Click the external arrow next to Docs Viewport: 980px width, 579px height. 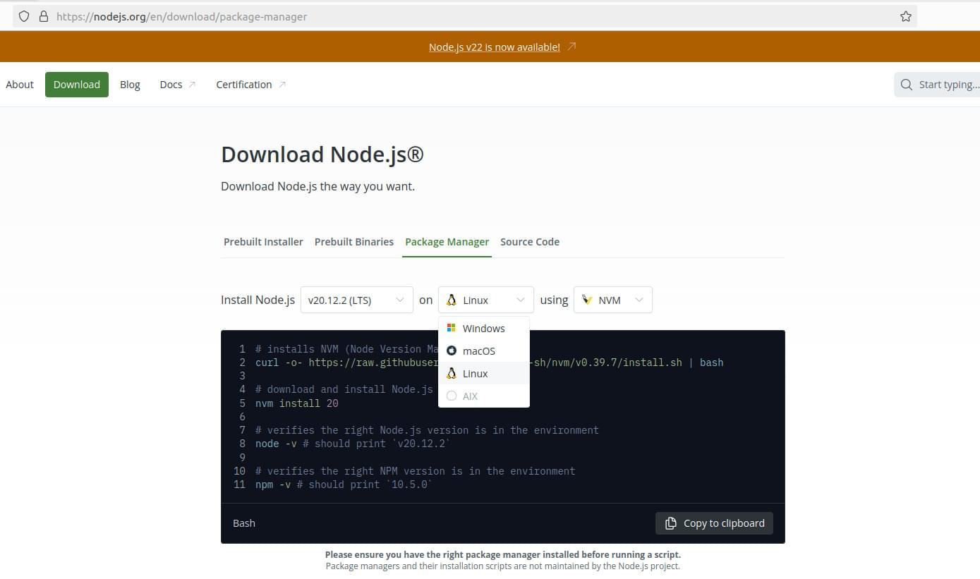coord(191,85)
